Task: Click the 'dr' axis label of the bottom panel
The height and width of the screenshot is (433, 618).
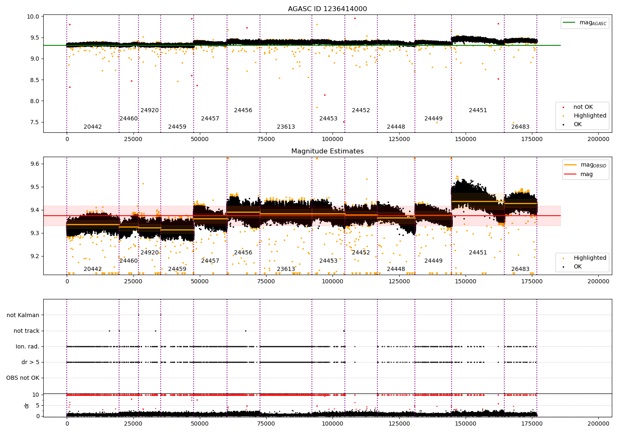Action: click(x=26, y=405)
